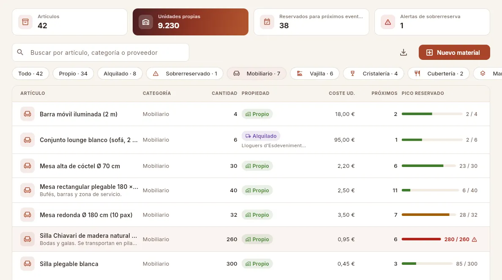Open the Silla Chiavari de madera natural item

[x=88, y=236]
